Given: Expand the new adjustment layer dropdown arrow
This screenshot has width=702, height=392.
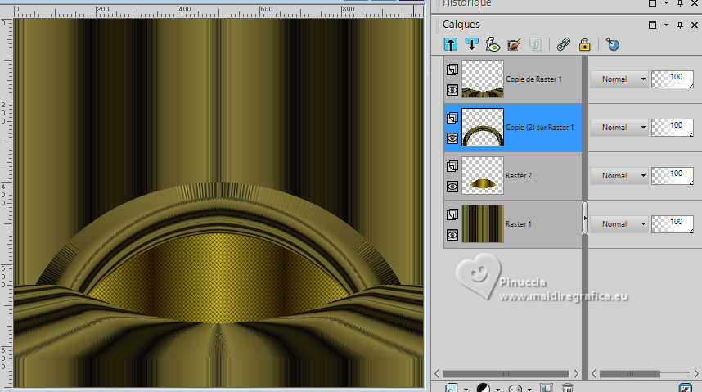Looking at the screenshot, I should 497,389.
